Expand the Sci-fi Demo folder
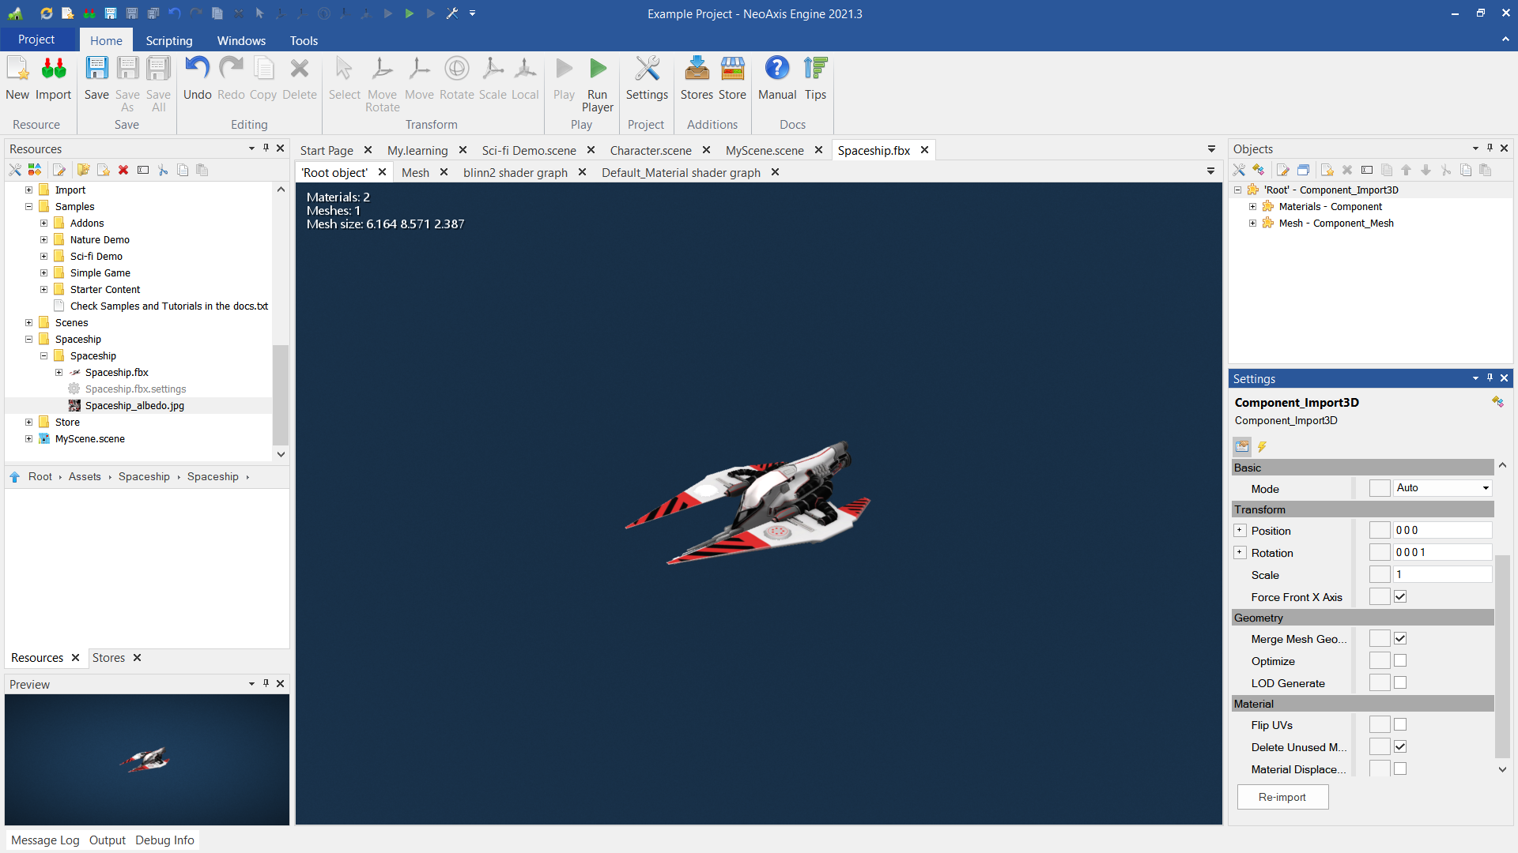1518x853 pixels. coord(44,256)
